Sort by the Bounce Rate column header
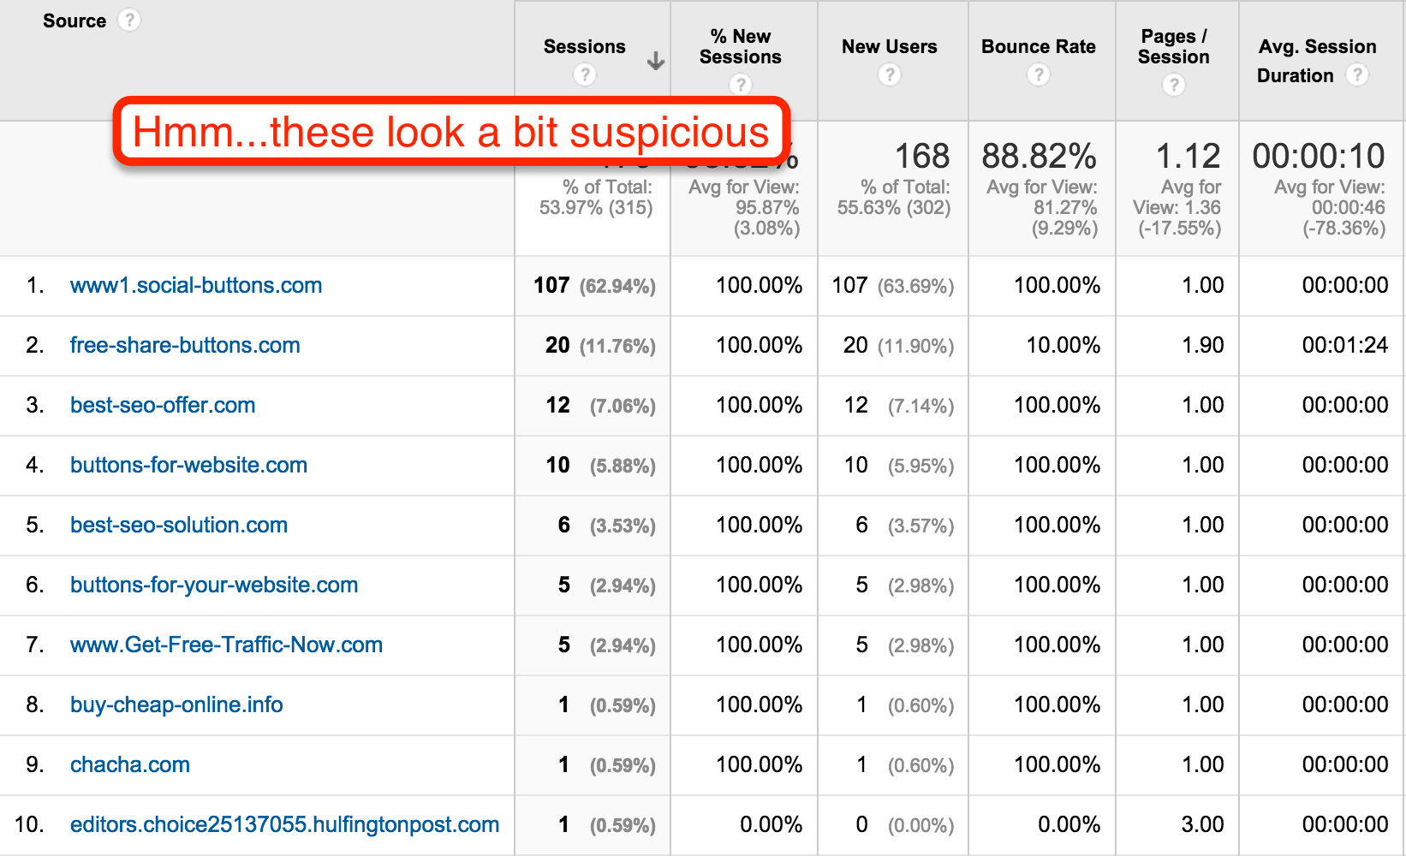Viewport: 1406px width, 856px height. [x=1039, y=46]
